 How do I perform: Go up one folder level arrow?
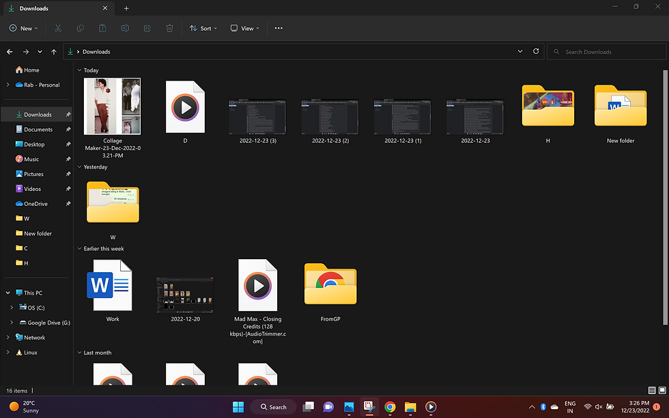[x=54, y=52]
